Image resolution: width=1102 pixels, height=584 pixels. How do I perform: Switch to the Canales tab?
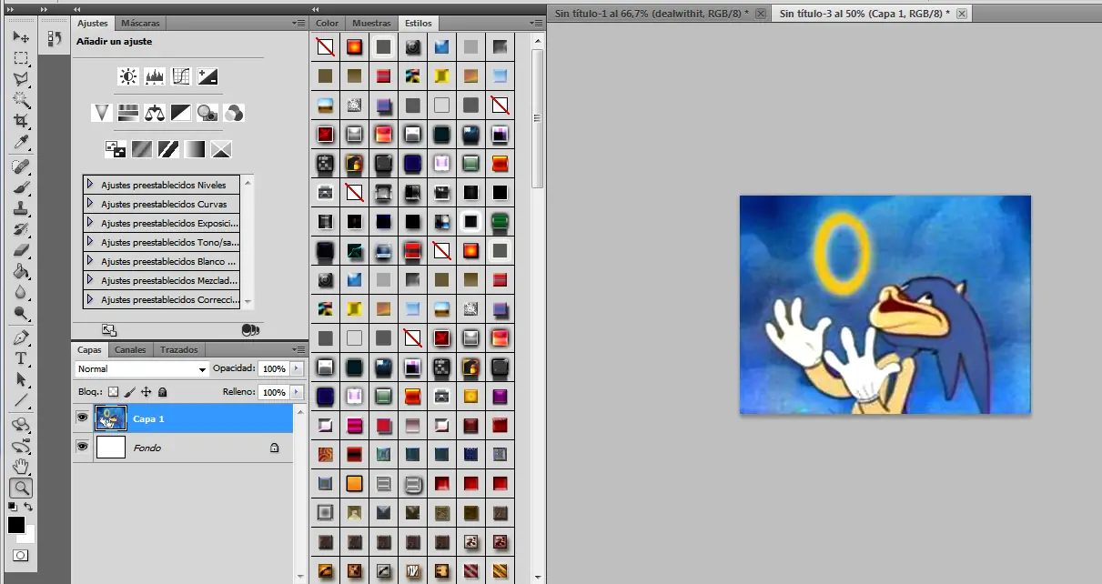(x=130, y=349)
